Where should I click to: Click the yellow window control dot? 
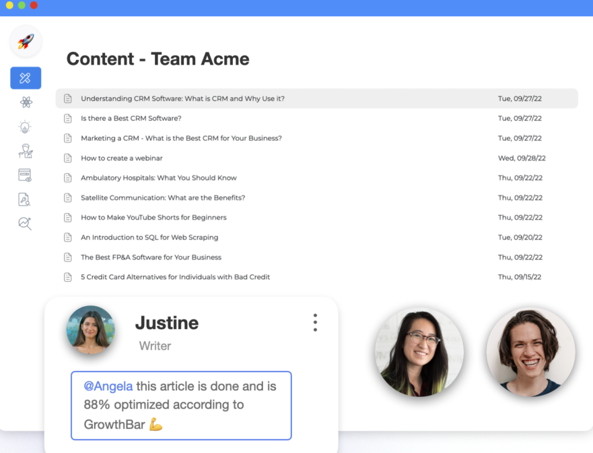tap(10, 5)
